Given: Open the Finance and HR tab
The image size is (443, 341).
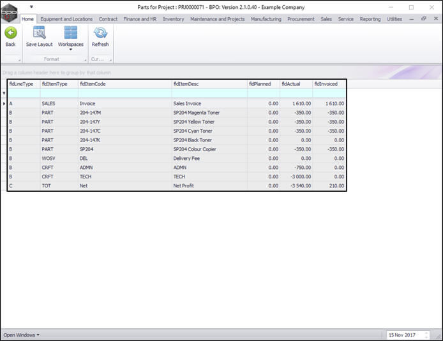Looking at the screenshot, I should [x=140, y=19].
